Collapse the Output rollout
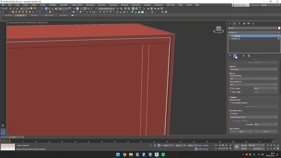Image resolution: width=281 pixels, height=158 pixels. click(x=233, y=97)
